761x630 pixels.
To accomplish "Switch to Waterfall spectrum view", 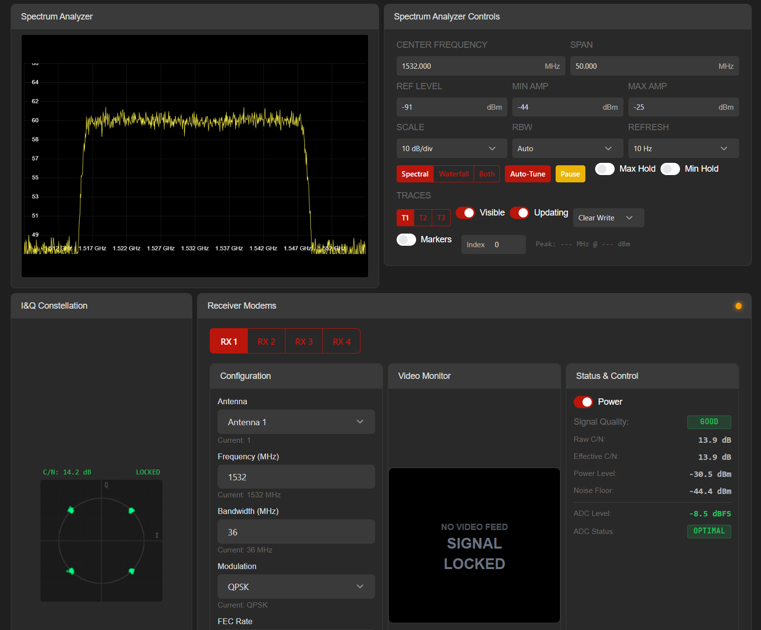I will click(x=453, y=174).
